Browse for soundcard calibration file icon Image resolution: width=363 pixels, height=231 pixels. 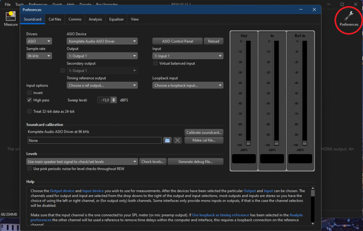(x=168, y=141)
